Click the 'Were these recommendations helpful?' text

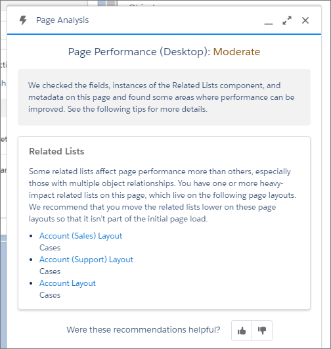tap(143, 330)
